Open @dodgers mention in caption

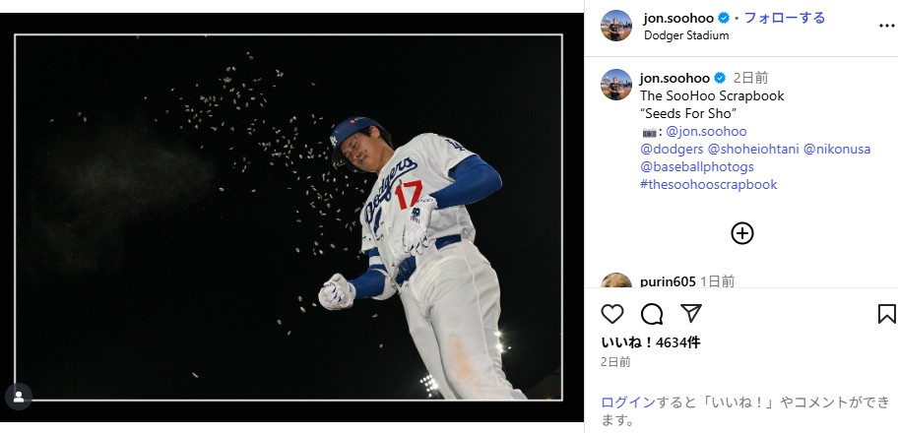pos(672,150)
